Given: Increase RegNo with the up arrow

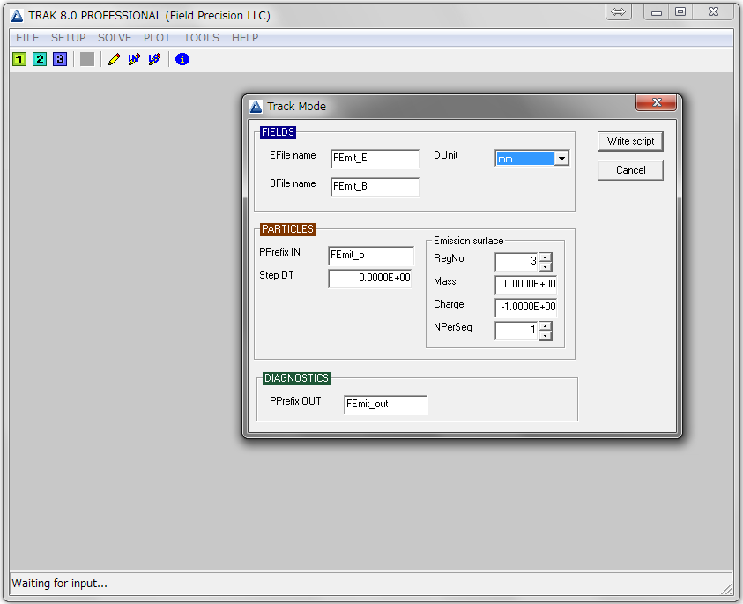Looking at the screenshot, I should point(546,257).
